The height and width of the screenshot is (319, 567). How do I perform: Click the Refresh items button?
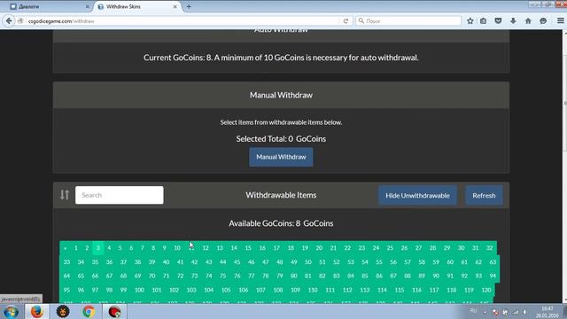484,195
